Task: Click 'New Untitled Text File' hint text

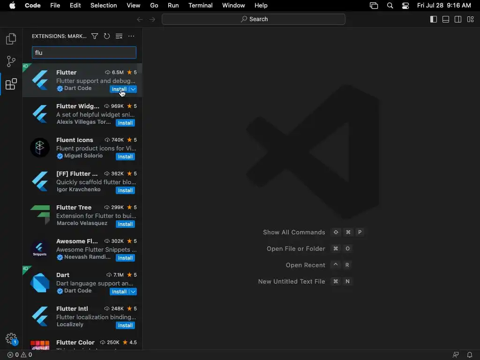Action: click(292, 281)
